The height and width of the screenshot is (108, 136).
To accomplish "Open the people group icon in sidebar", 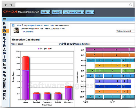I will click(4, 72).
